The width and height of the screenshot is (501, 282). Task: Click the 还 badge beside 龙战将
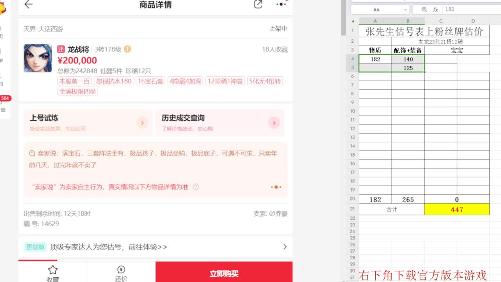point(61,49)
